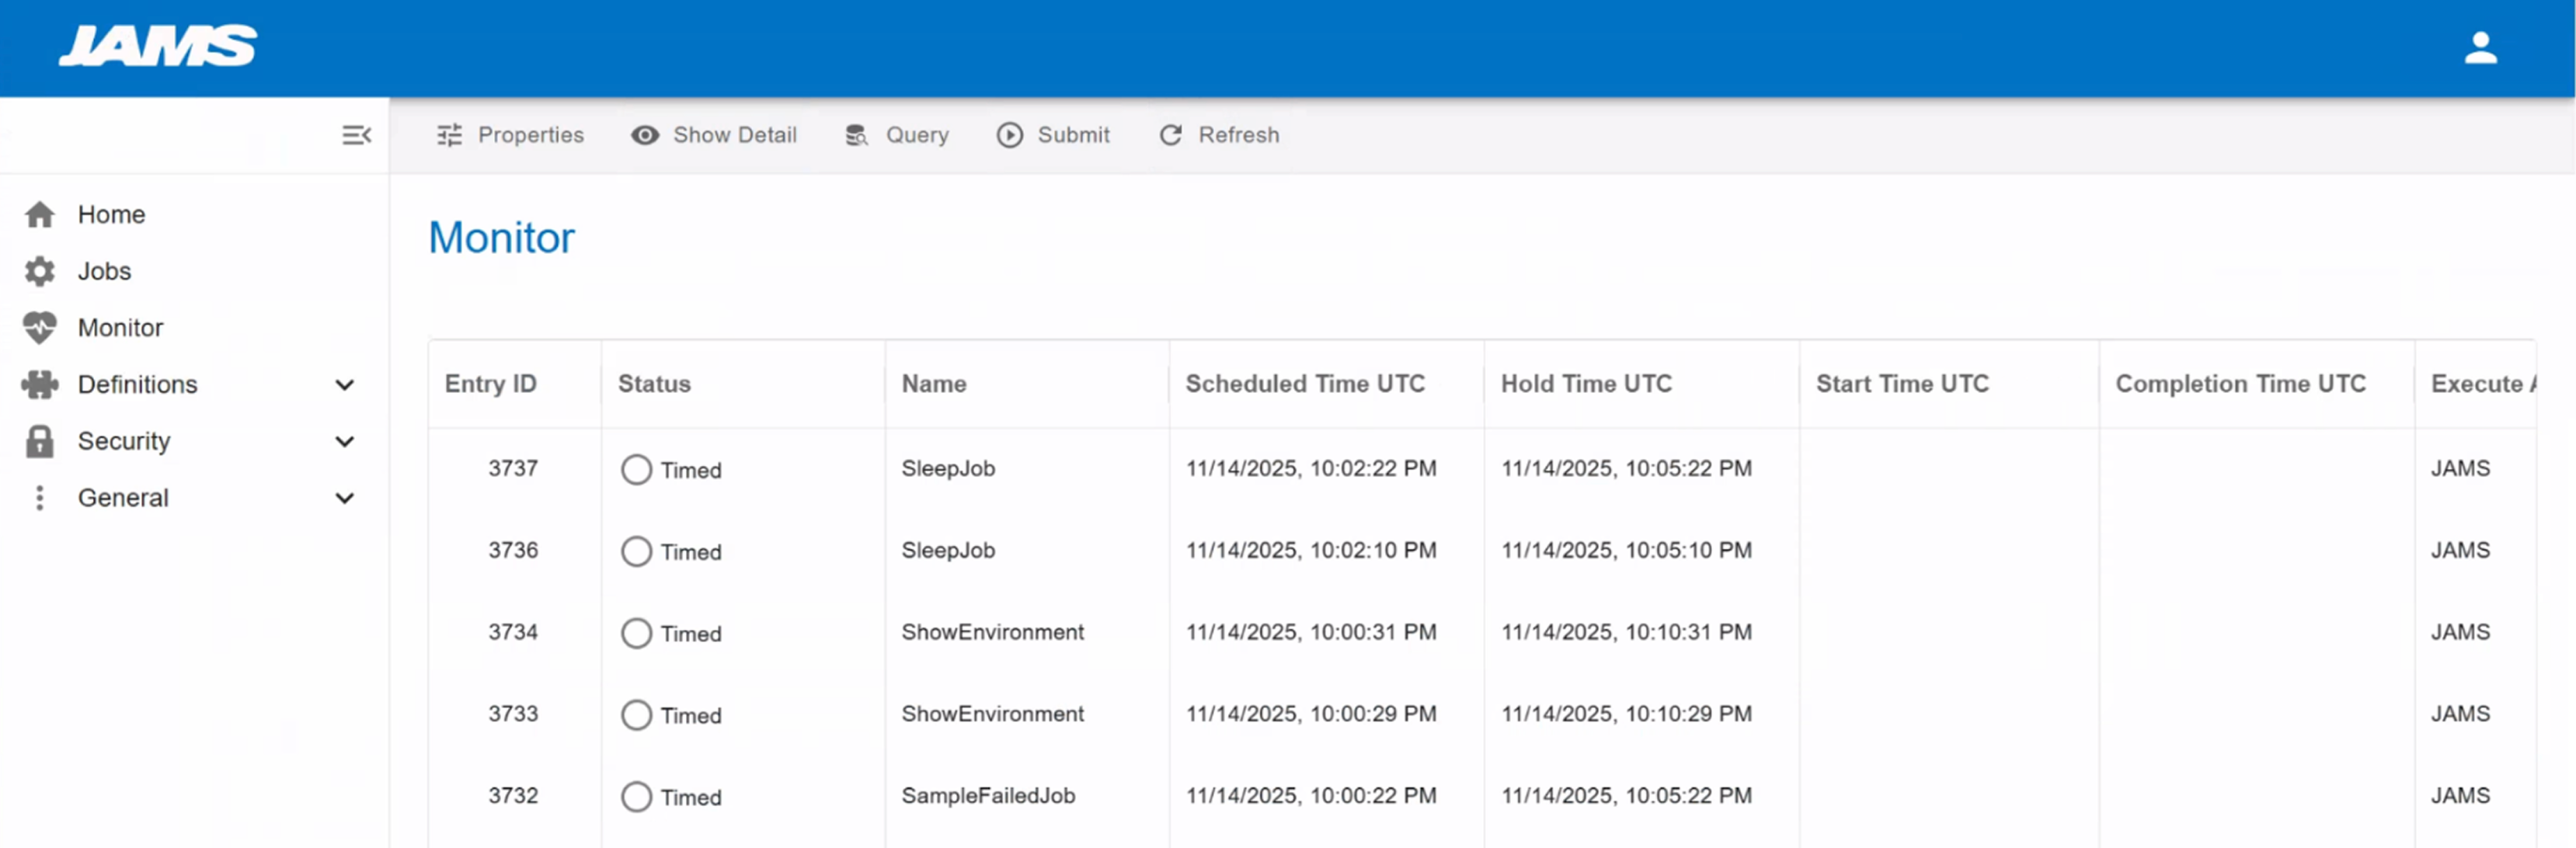Click the Query database icon
Viewport: 2576px width, 848px height.
pyautogui.click(x=857, y=135)
